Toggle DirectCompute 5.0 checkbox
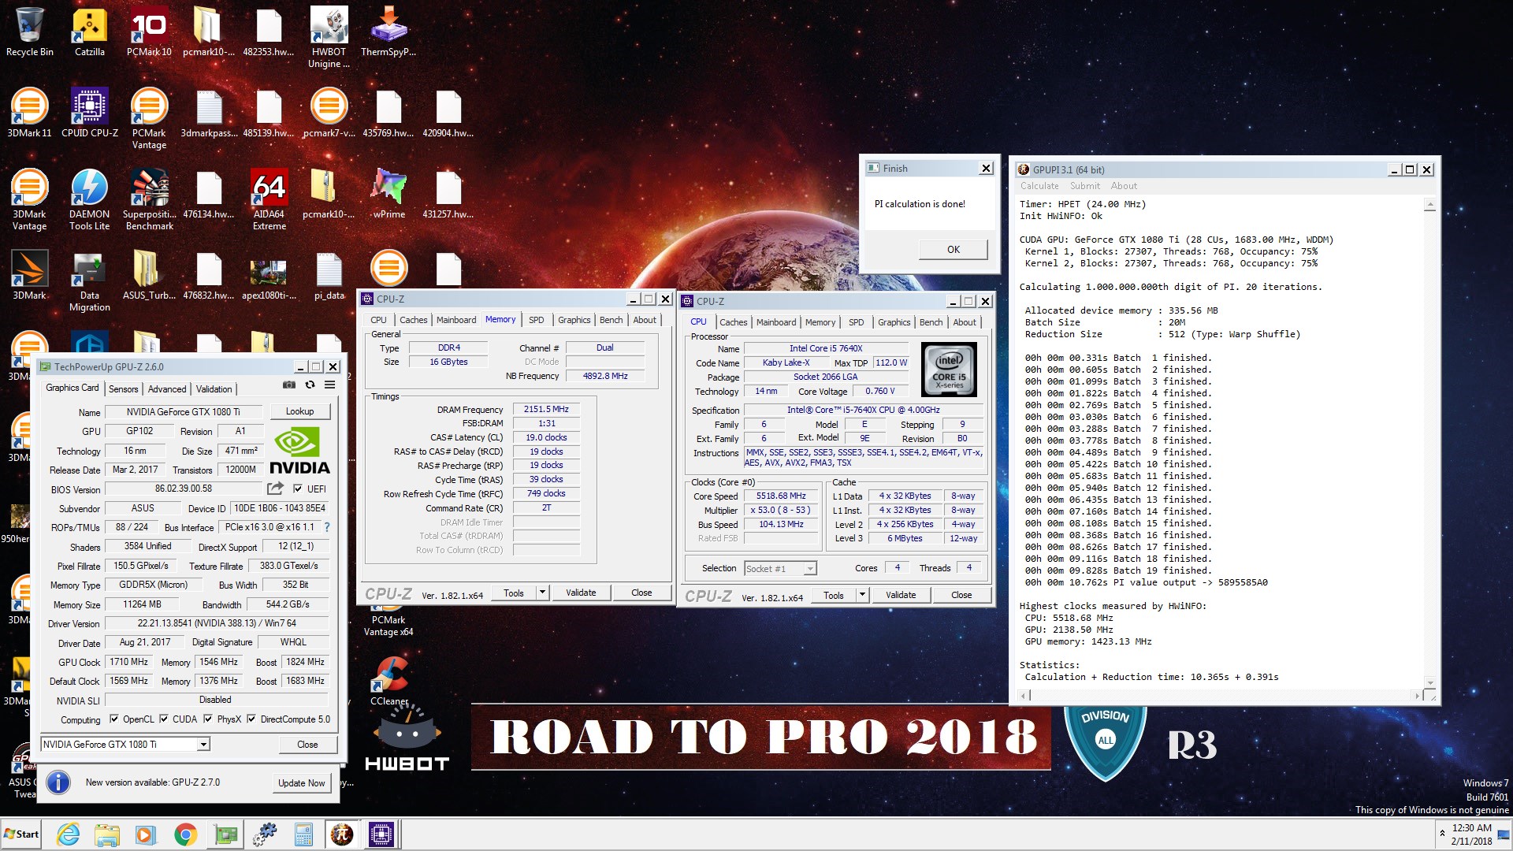The width and height of the screenshot is (1513, 851). coord(251,719)
